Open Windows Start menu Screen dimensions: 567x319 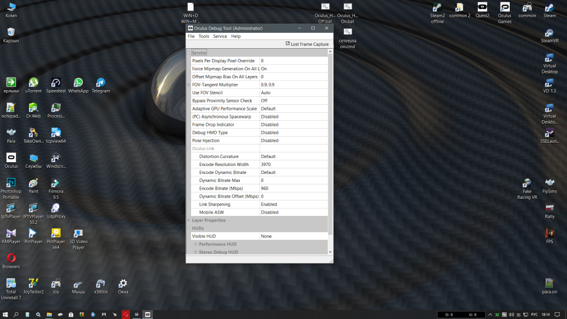(x=5, y=314)
